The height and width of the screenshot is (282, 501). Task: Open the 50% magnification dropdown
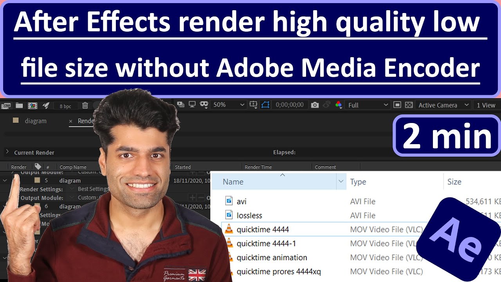tap(229, 105)
